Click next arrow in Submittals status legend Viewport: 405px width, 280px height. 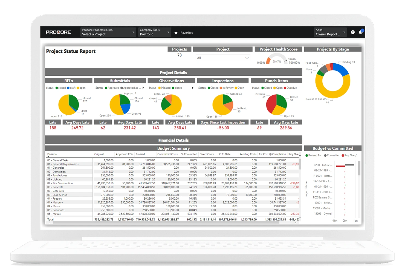[x=143, y=88]
